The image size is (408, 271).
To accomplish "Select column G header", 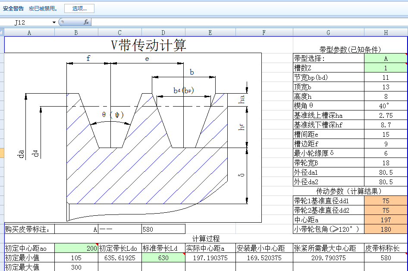I will (x=328, y=32).
